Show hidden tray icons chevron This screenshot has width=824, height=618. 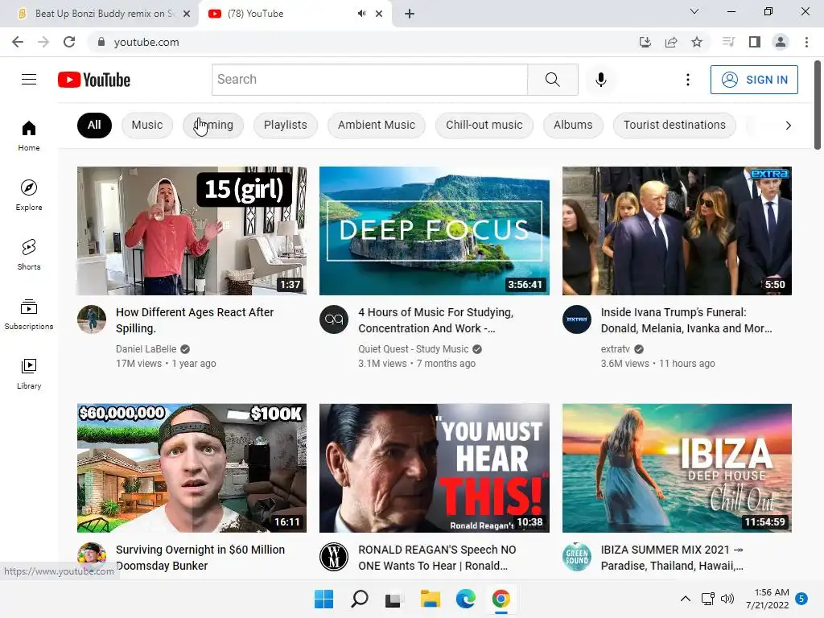[x=686, y=599]
